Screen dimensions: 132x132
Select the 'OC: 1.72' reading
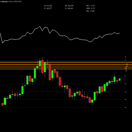coord(90,6)
